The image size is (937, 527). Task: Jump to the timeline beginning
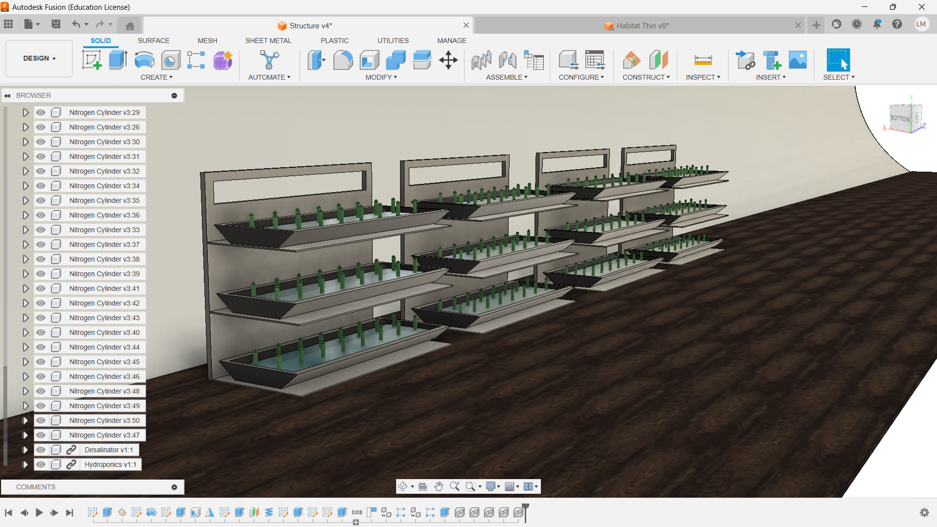pos(8,512)
